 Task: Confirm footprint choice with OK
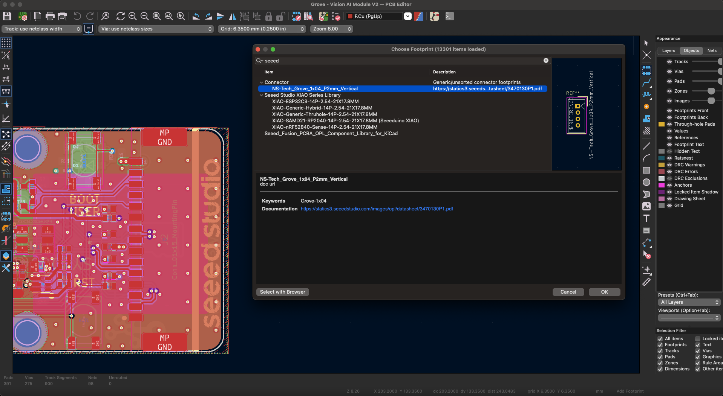click(x=604, y=292)
